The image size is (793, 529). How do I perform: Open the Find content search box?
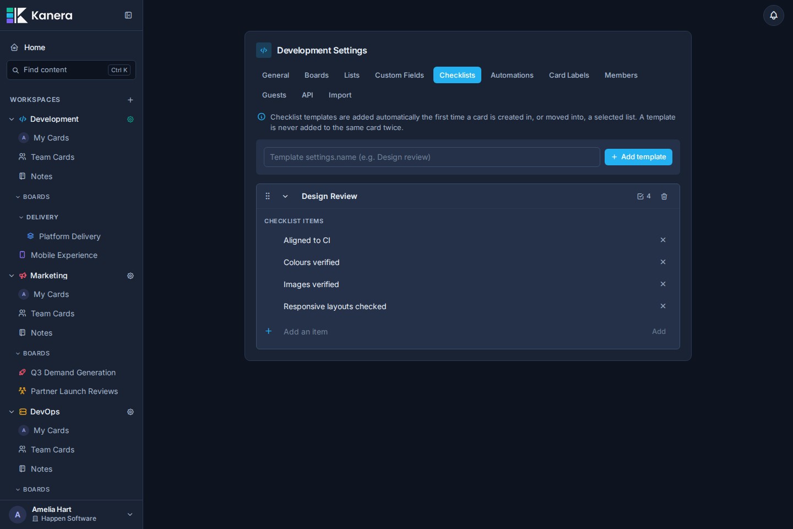[x=71, y=70]
